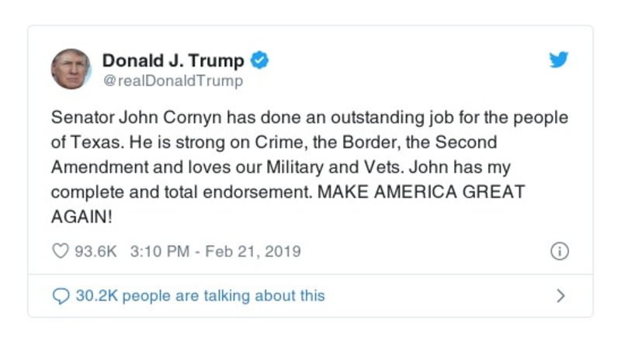
Task: Open the tweet info circle icon
Action: tap(559, 252)
